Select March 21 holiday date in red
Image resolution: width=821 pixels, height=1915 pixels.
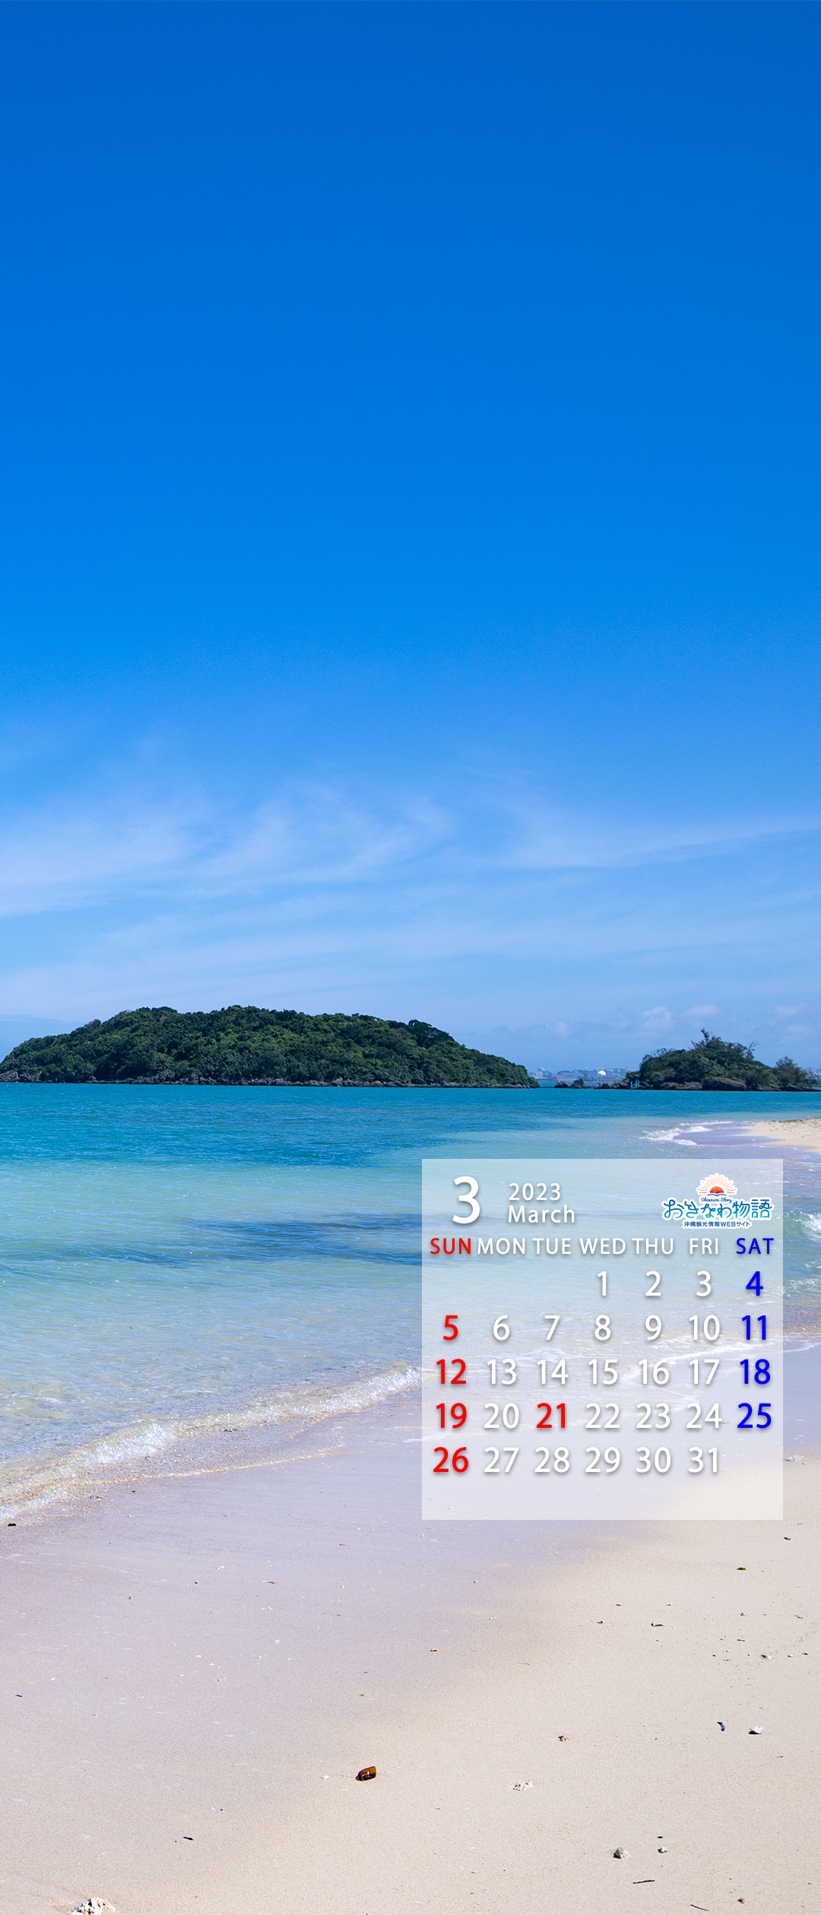click(x=552, y=1416)
